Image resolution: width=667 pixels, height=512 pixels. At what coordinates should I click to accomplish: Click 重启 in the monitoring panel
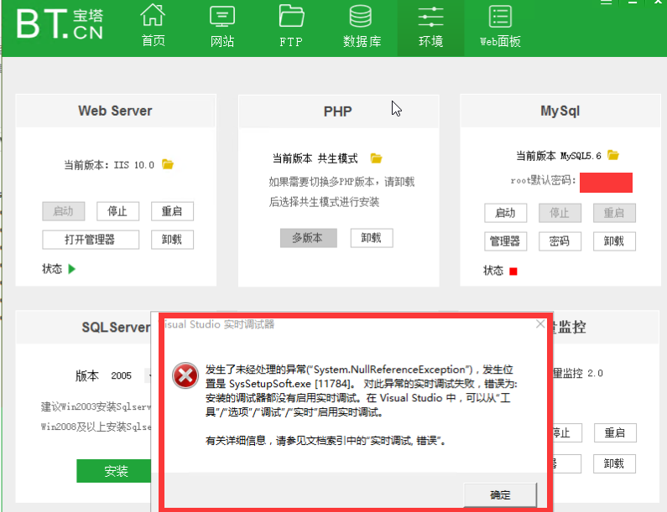tap(615, 433)
